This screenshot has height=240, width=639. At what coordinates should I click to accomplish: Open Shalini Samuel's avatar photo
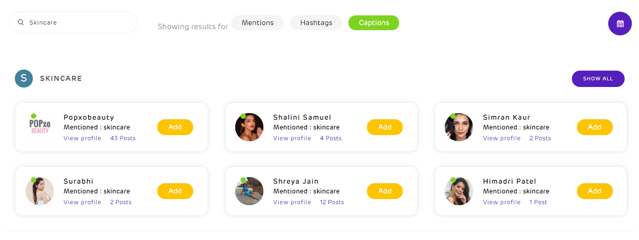[249, 127]
